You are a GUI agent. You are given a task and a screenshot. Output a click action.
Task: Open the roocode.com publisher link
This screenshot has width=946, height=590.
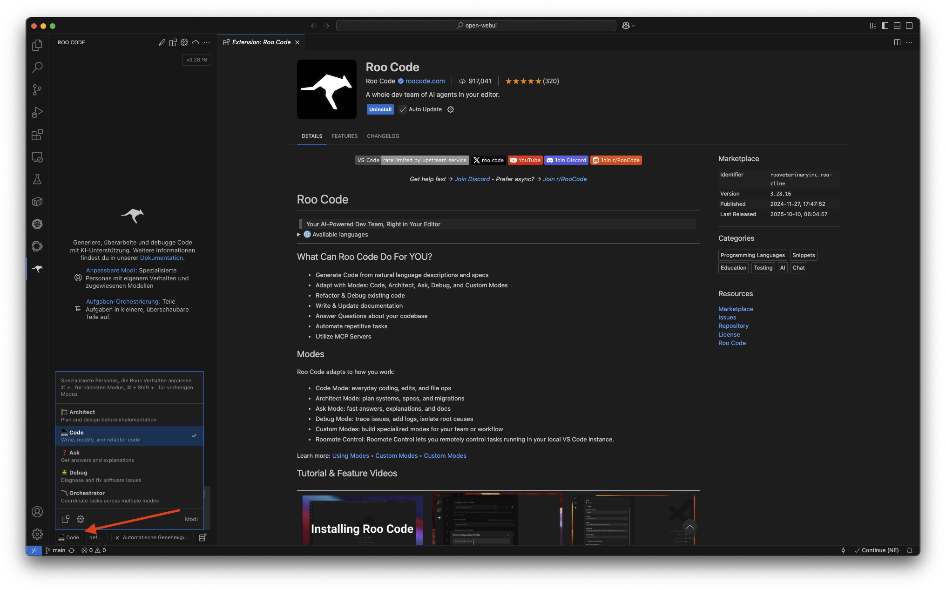click(x=425, y=81)
